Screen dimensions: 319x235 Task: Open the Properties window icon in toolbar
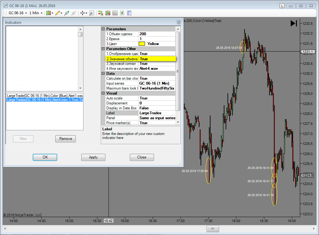129,13
